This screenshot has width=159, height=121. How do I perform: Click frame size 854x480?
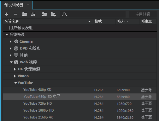(x=123, y=97)
